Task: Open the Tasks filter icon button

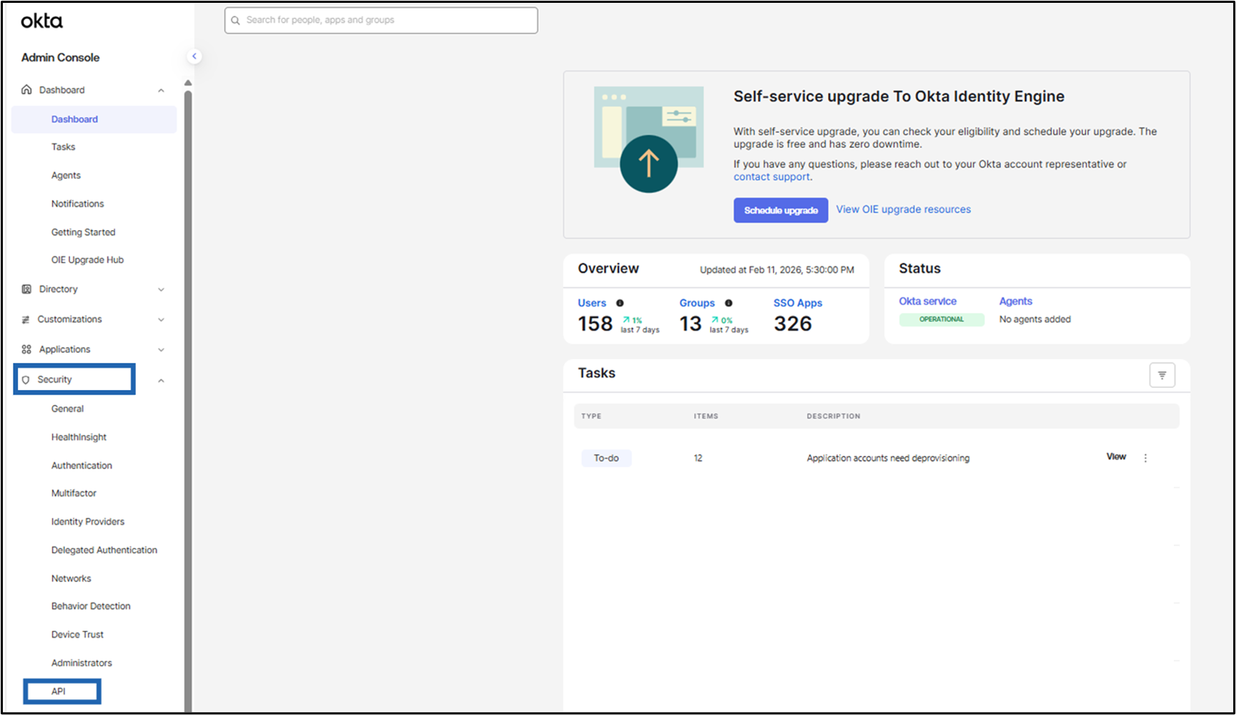Action: (1162, 375)
